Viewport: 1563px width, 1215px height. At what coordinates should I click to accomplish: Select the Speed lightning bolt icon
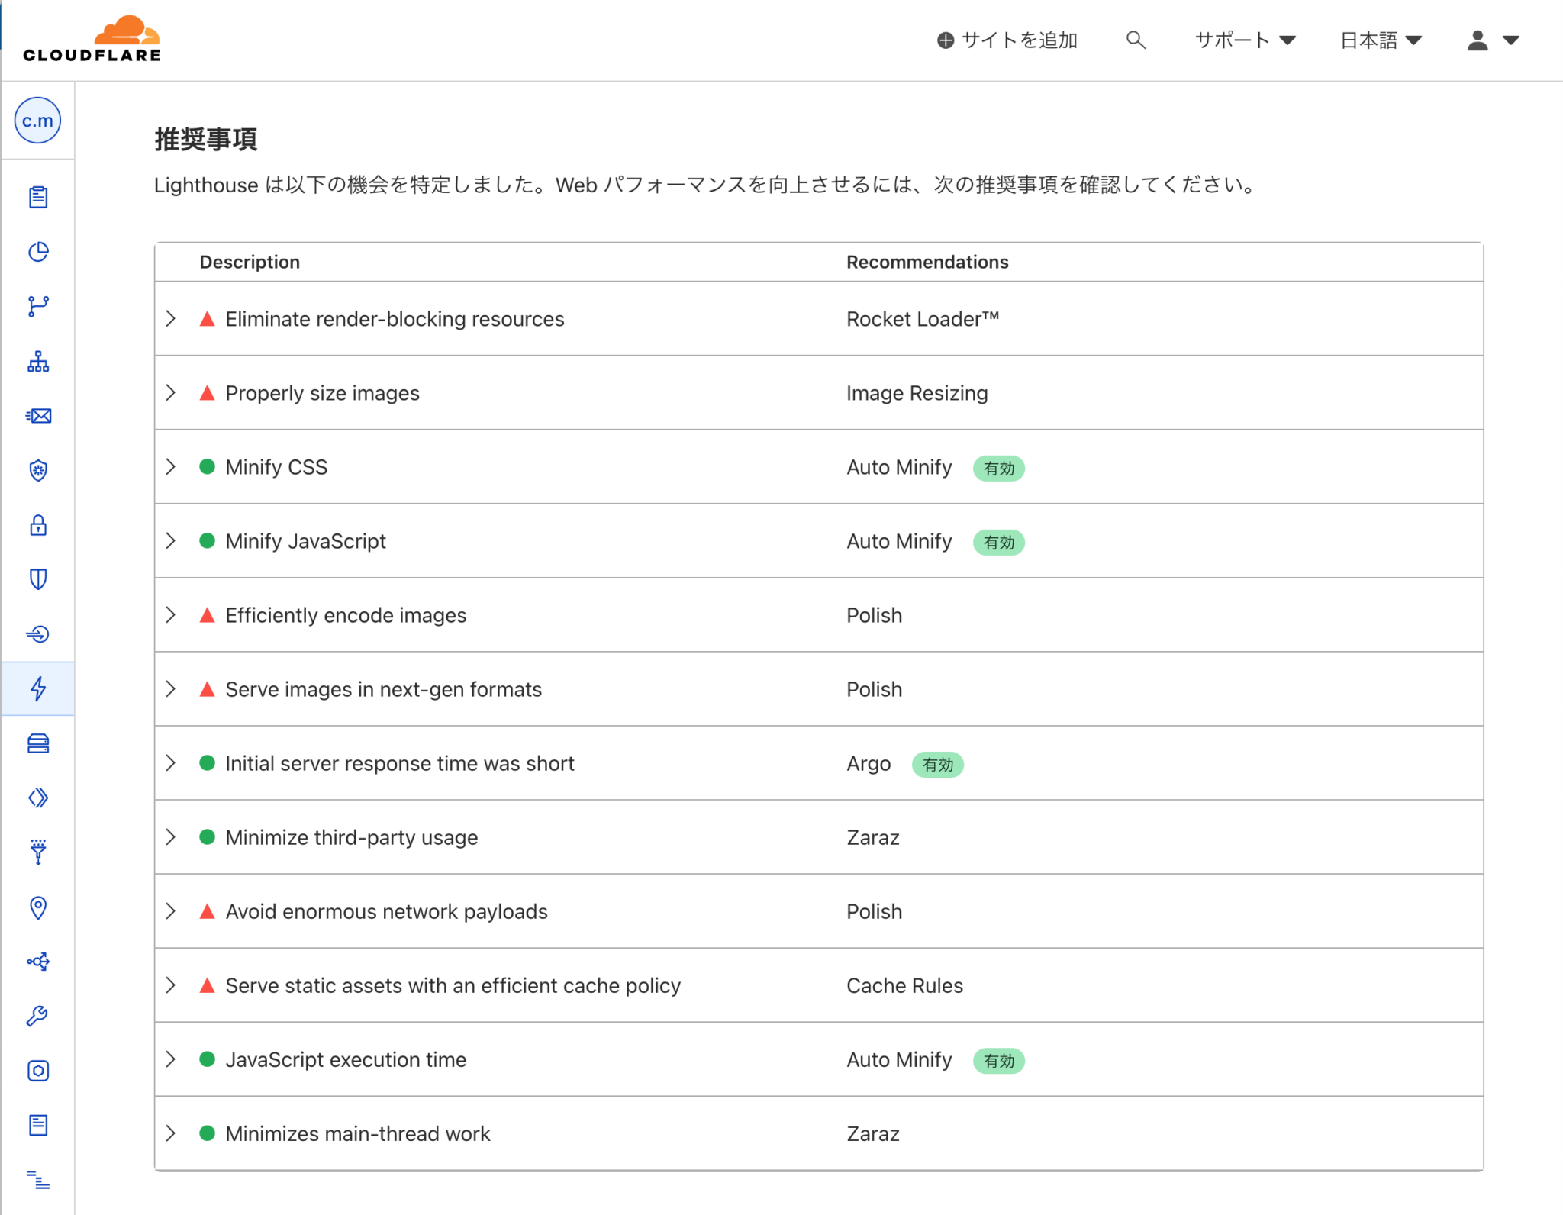(x=37, y=689)
